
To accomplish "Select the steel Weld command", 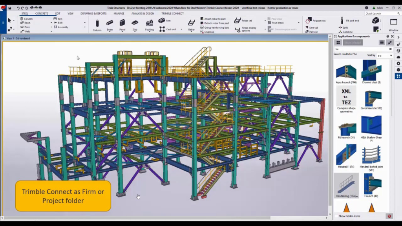I will pyautogui.click(x=26, y=31).
